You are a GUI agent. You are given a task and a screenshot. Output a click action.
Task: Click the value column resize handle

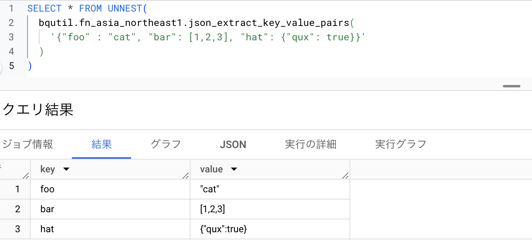click(345, 175)
